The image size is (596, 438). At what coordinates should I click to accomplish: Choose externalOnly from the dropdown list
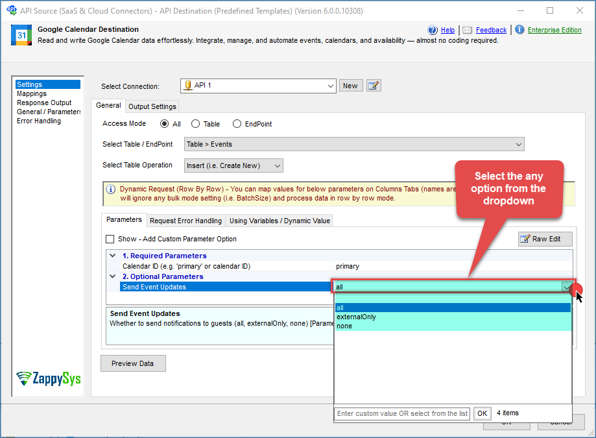pyautogui.click(x=356, y=317)
